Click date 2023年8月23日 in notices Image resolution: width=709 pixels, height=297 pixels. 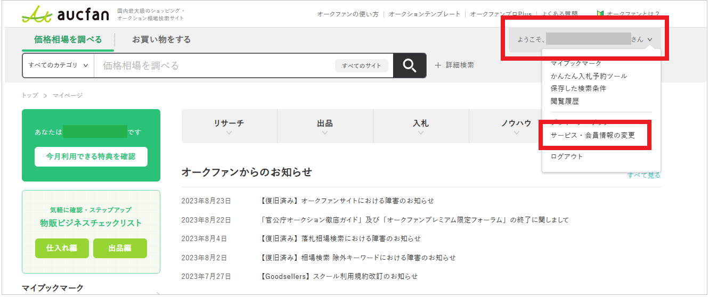tap(206, 201)
